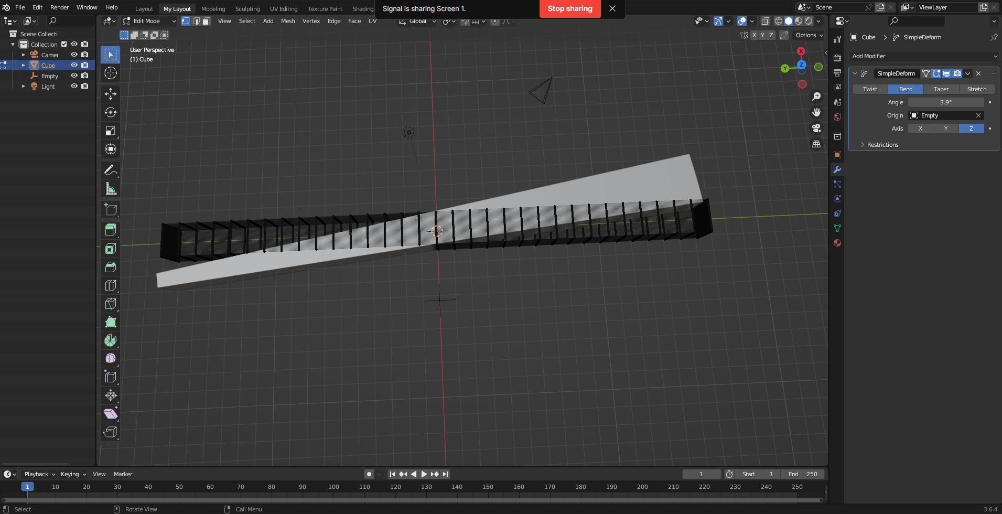The image size is (1002, 514).
Task: Open the Object properties tab
Action: 837,155
